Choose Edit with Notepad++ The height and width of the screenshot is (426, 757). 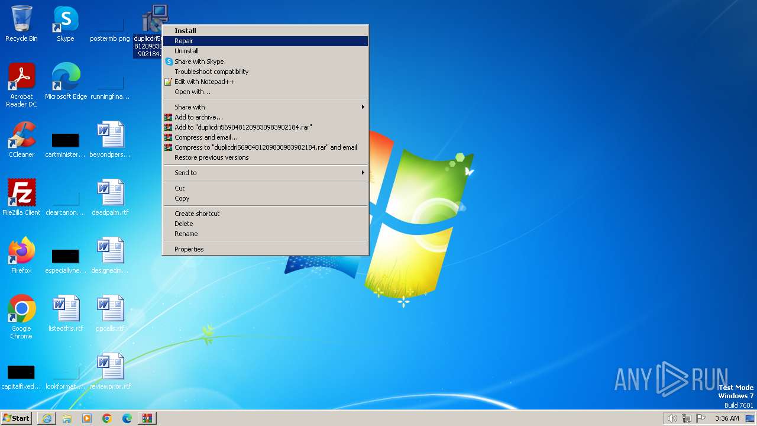click(x=266, y=82)
